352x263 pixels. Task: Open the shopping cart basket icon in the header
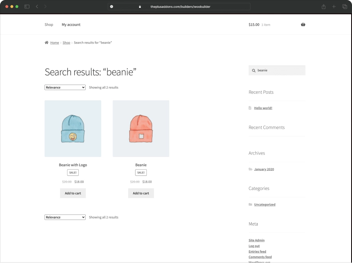(303, 24)
